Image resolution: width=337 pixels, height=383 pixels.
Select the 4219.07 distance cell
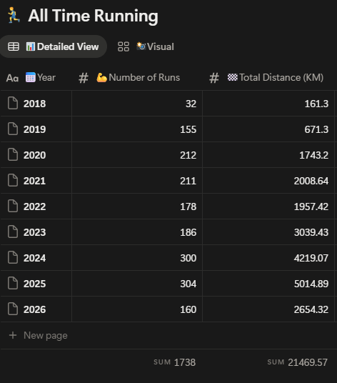268,258
